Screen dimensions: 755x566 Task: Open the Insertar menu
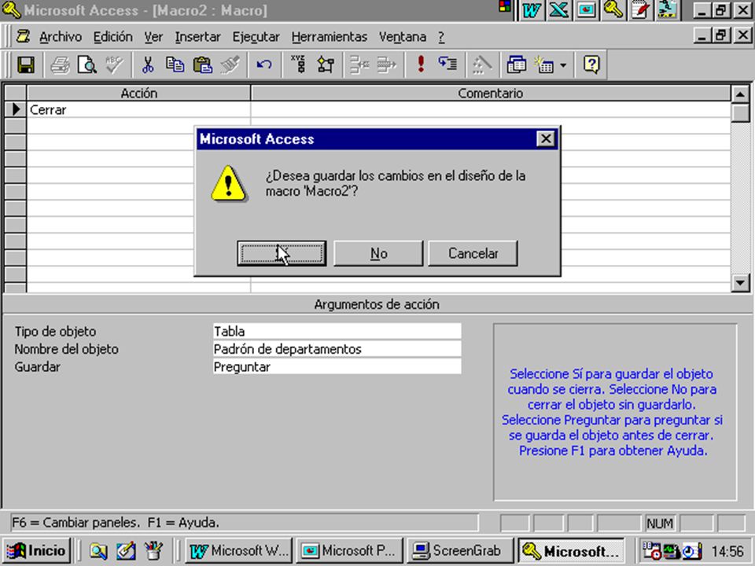coord(197,37)
